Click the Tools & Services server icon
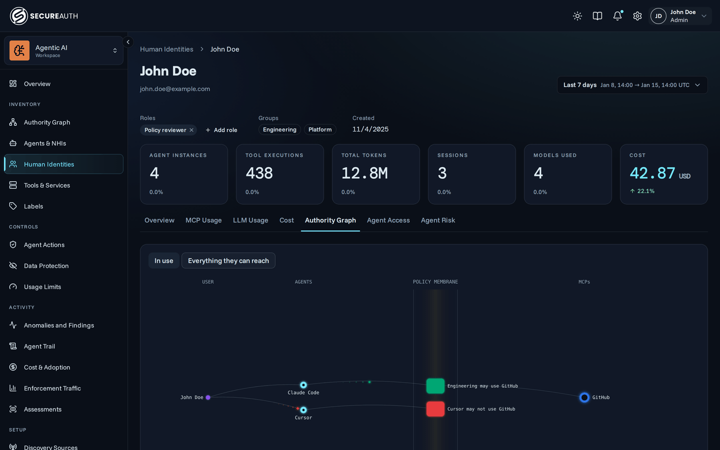Viewport: 720px width, 450px height. coord(13,185)
